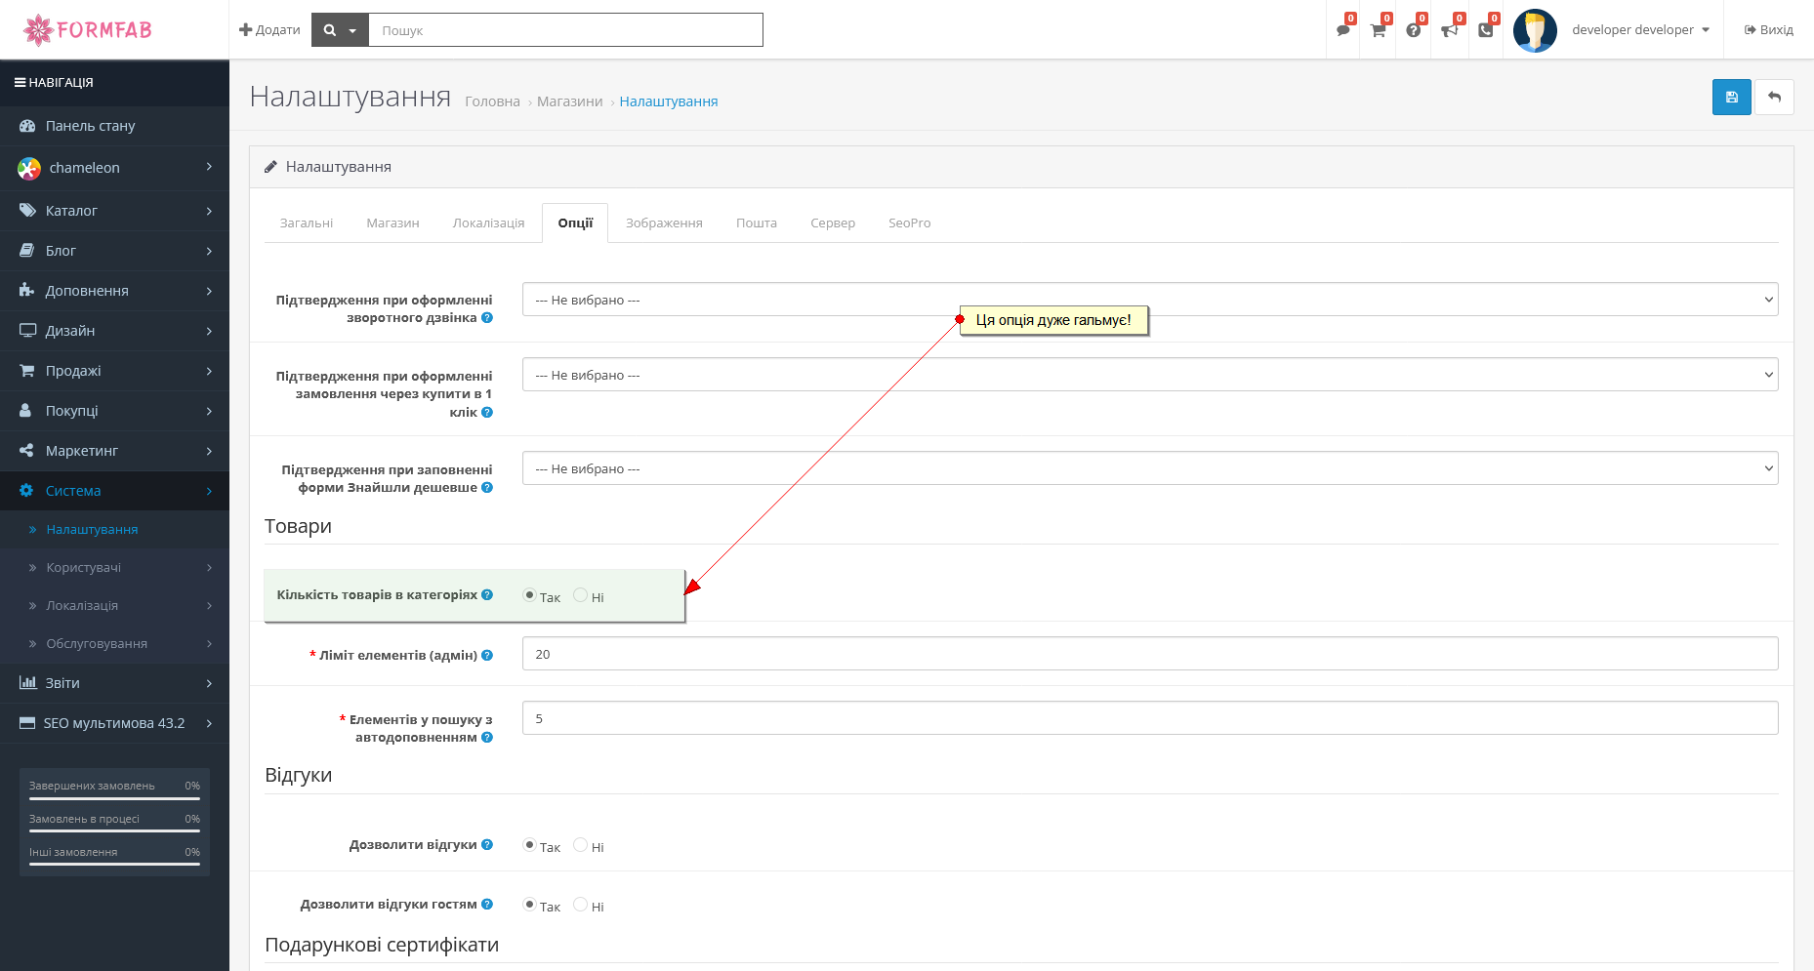
Task: Select Так for Дозволити відгуки
Action: coord(529,845)
